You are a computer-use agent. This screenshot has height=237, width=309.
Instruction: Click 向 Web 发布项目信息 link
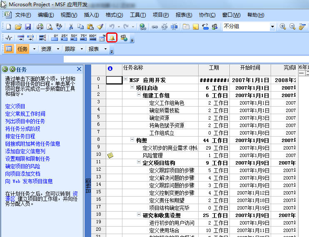point(29,181)
